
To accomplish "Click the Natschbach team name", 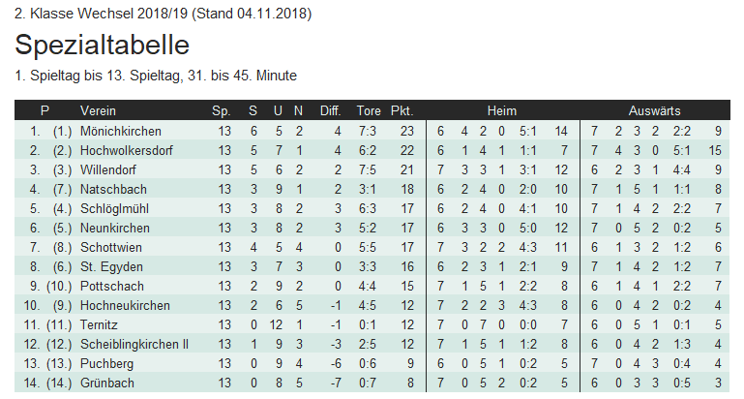I will click(x=111, y=189).
